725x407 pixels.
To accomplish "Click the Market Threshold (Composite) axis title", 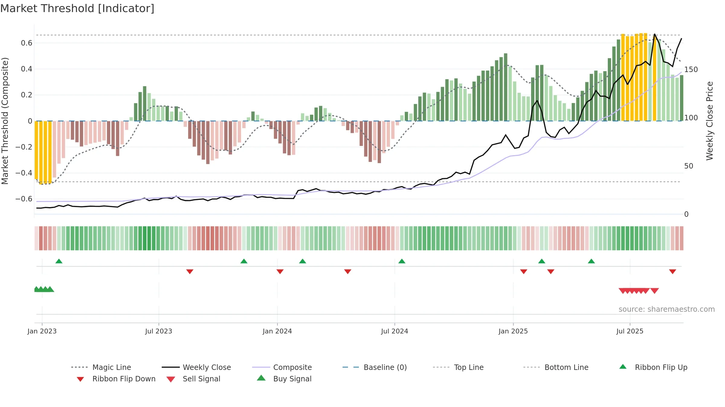I will pos(5,121).
